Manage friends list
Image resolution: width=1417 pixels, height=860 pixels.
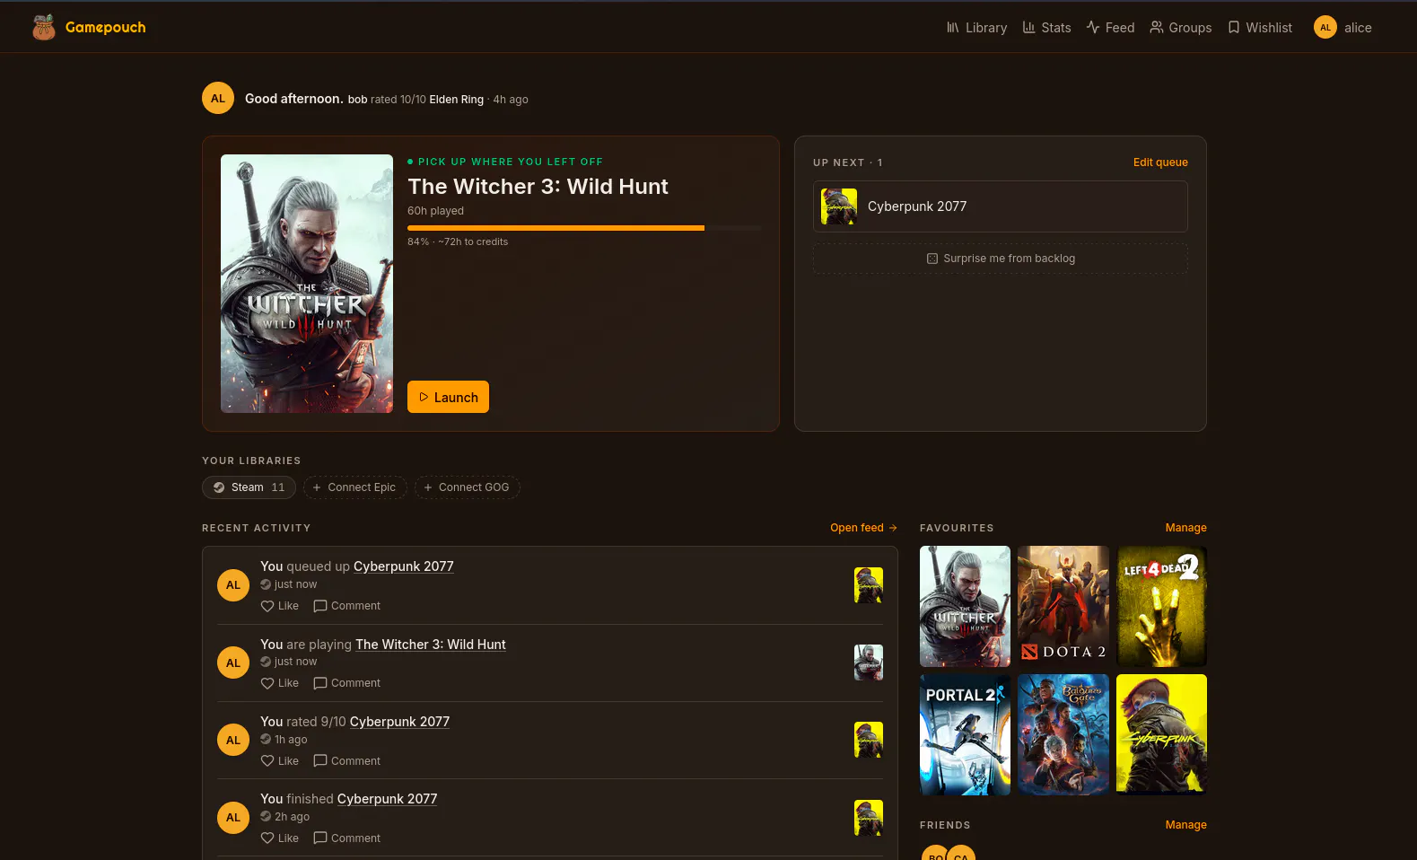point(1185,825)
